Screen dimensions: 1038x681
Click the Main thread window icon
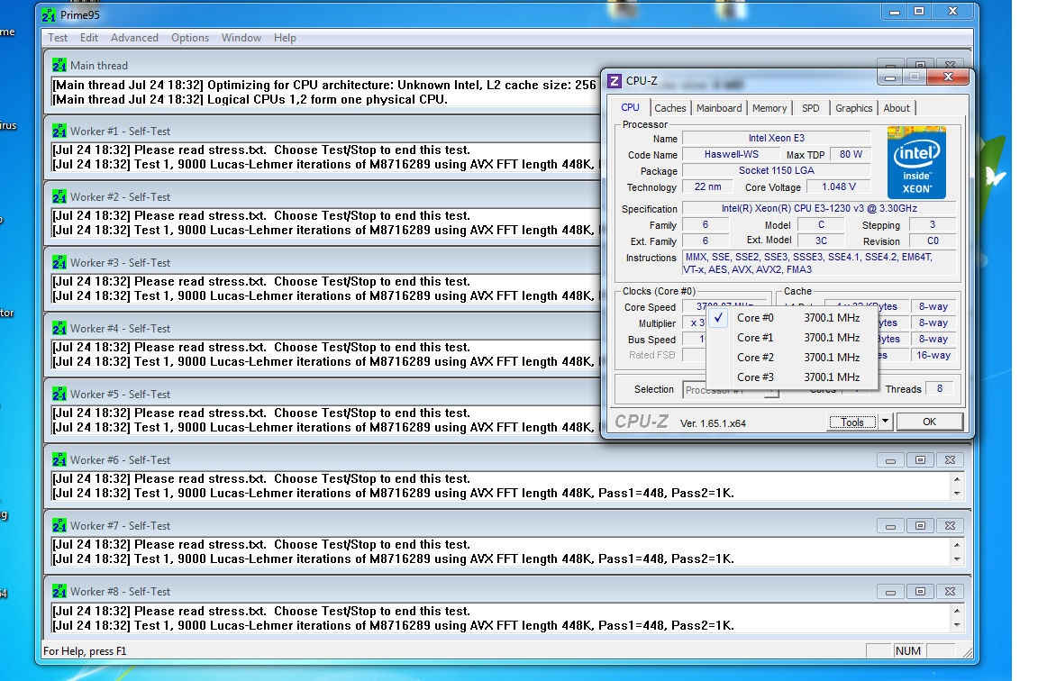click(x=59, y=66)
